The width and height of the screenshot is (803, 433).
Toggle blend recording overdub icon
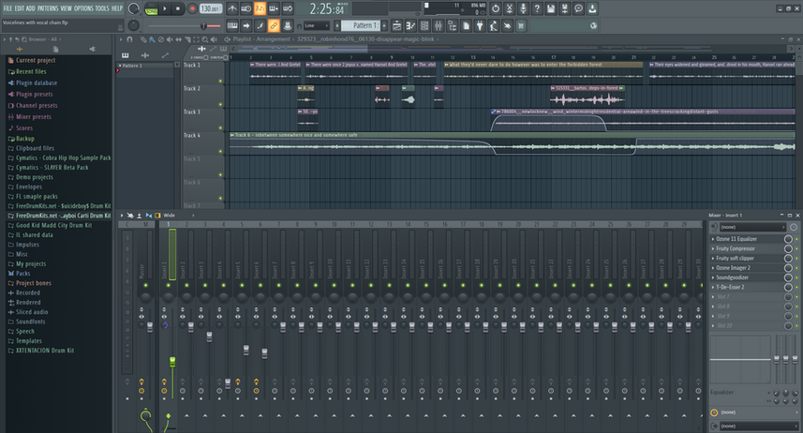pos(274,8)
